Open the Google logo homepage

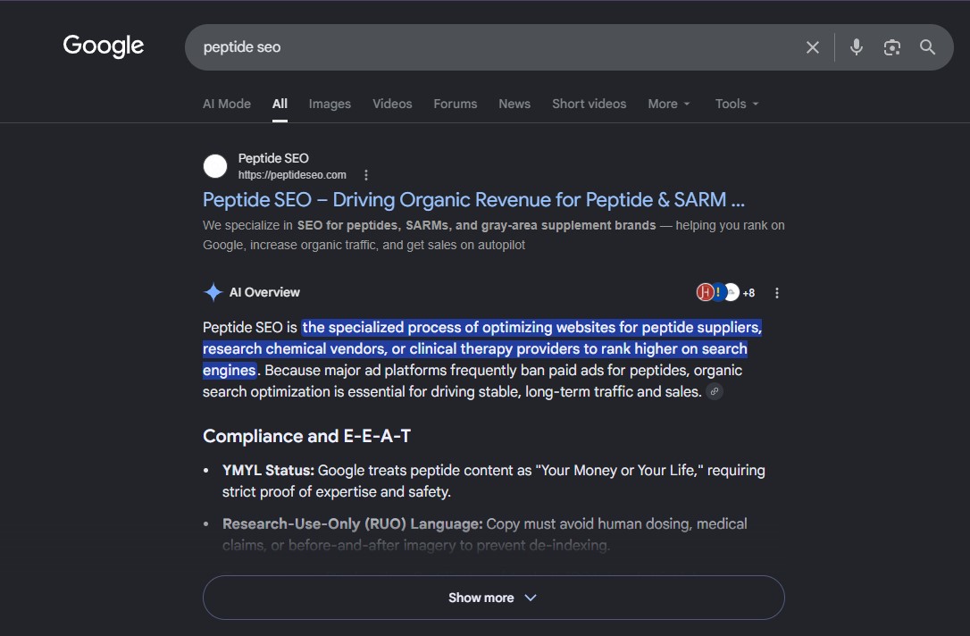click(104, 46)
